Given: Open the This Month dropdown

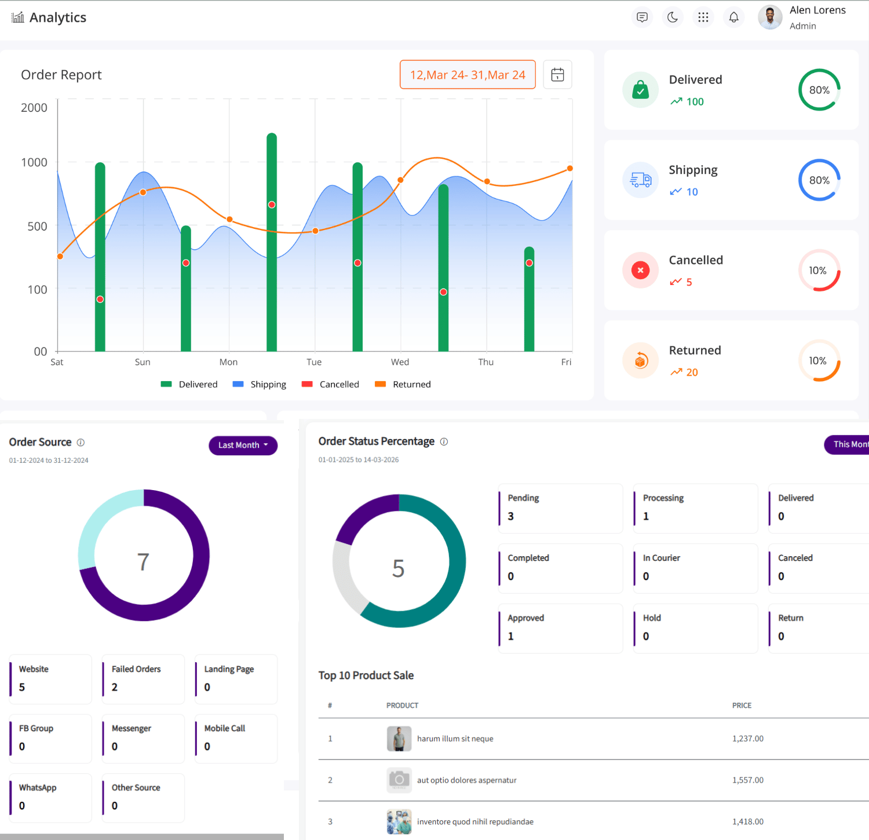Looking at the screenshot, I should tap(850, 444).
